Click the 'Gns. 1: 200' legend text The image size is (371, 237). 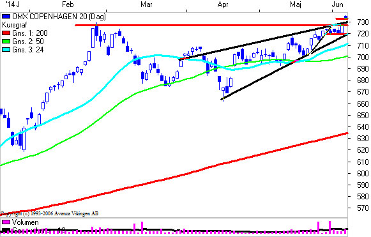[x=30, y=33]
